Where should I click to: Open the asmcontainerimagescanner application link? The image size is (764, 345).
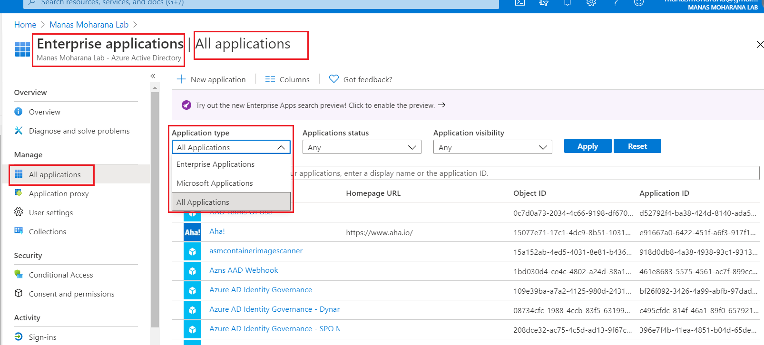(256, 251)
